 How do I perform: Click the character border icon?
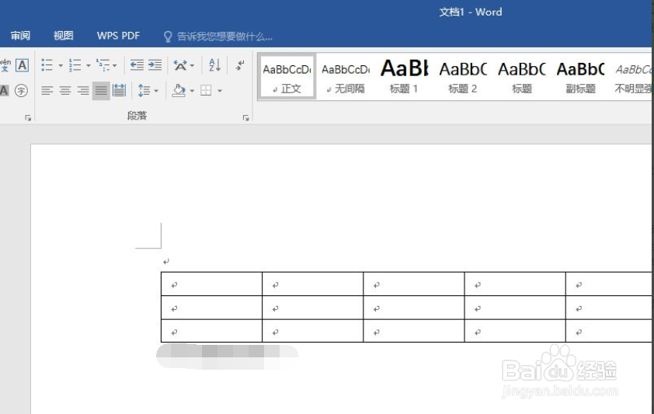click(x=22, y=65)
